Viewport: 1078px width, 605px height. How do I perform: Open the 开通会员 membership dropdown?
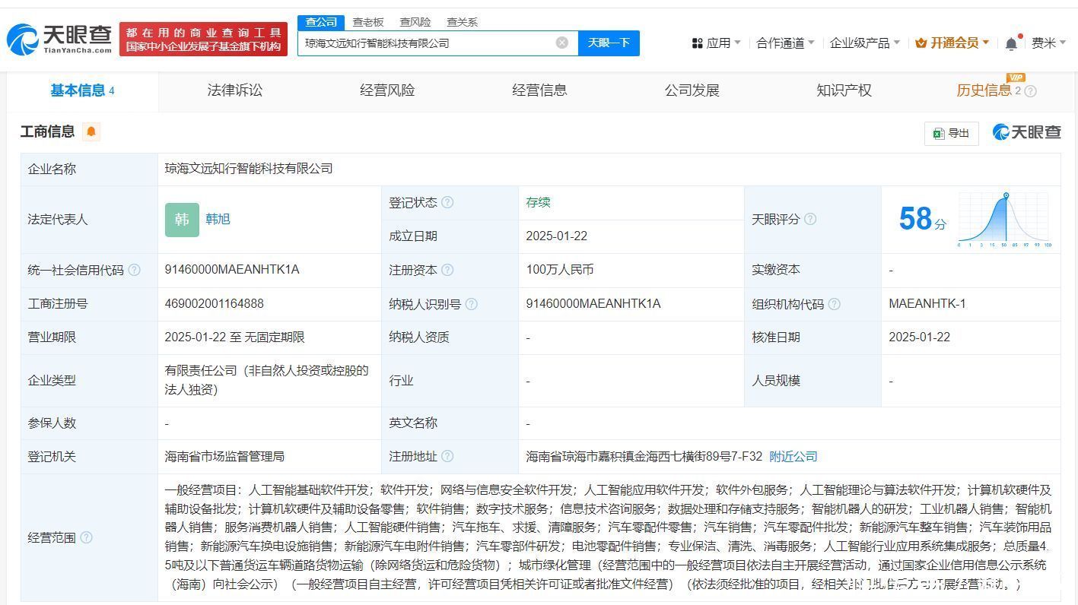(x=952, y=43)
